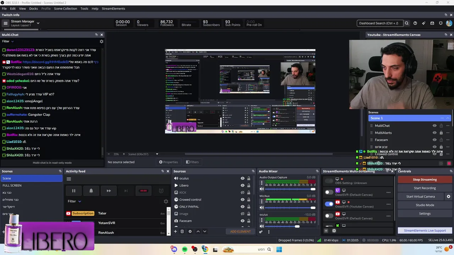Click ADD ELEMENT button in Sources

(x=240, y=232)
